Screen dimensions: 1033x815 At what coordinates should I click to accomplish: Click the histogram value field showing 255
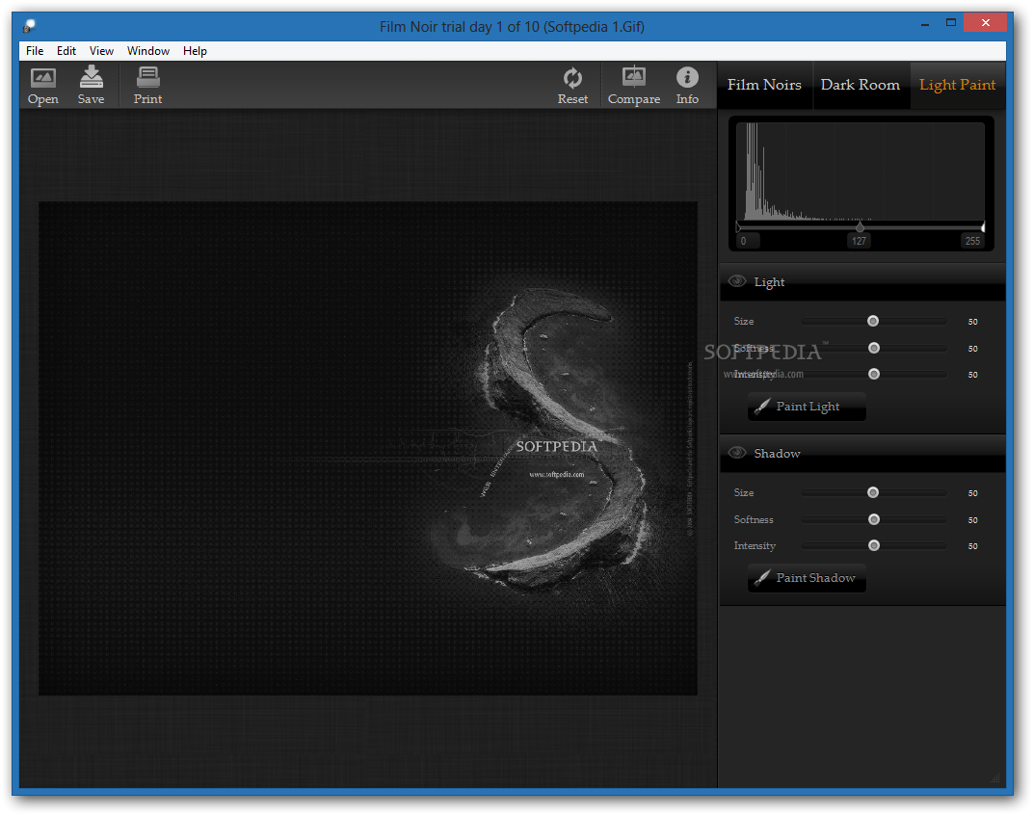972,241
